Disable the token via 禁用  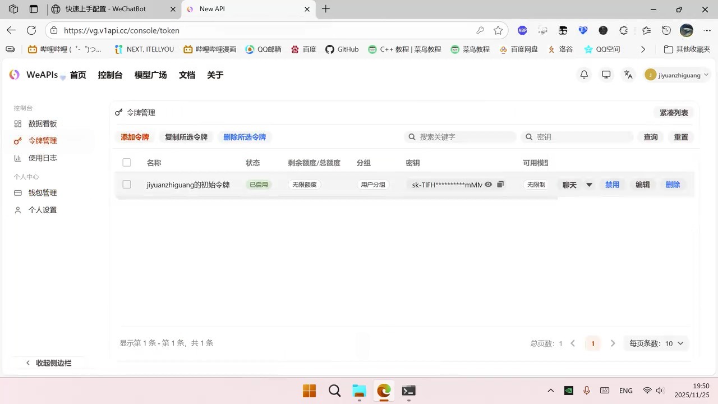point(612,185)
